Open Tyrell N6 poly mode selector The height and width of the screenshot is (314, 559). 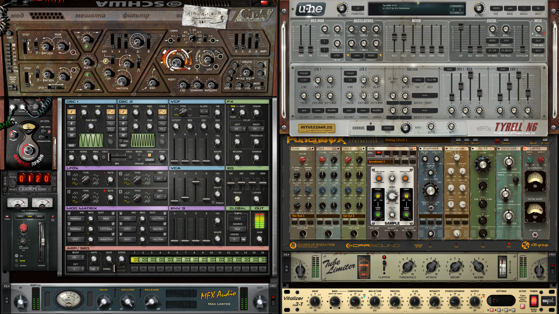tap(510, 8)
